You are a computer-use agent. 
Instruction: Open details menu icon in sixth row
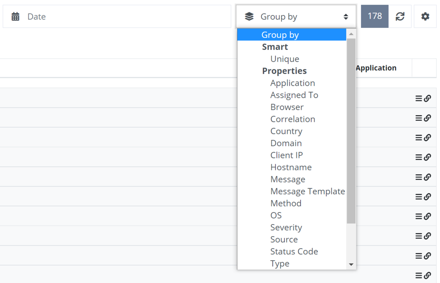click(418, 197)
